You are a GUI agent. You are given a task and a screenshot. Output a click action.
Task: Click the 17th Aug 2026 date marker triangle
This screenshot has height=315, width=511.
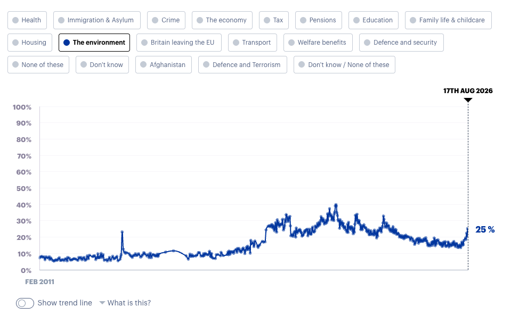click(x=468, y=100)
